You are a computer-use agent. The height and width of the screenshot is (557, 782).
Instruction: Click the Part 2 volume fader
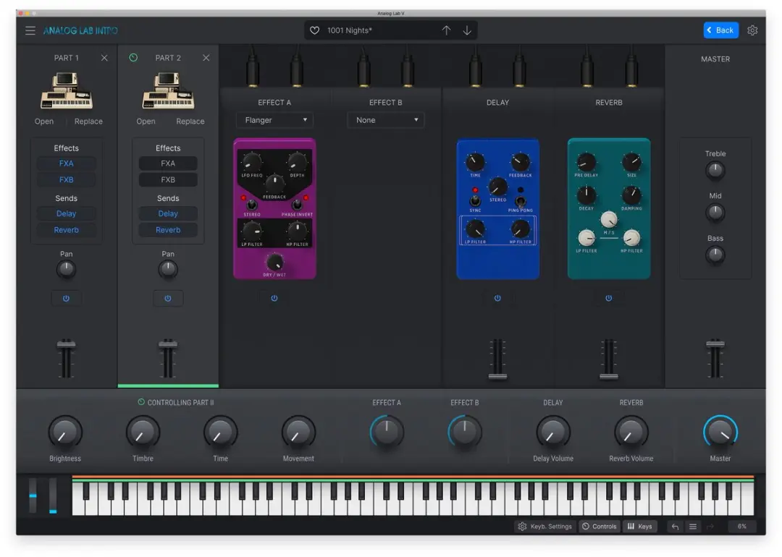point(168,344)
